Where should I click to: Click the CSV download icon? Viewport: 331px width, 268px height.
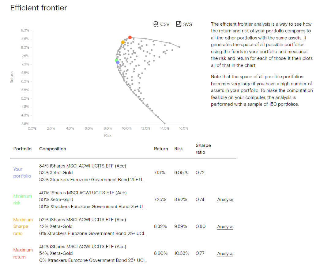156,24
